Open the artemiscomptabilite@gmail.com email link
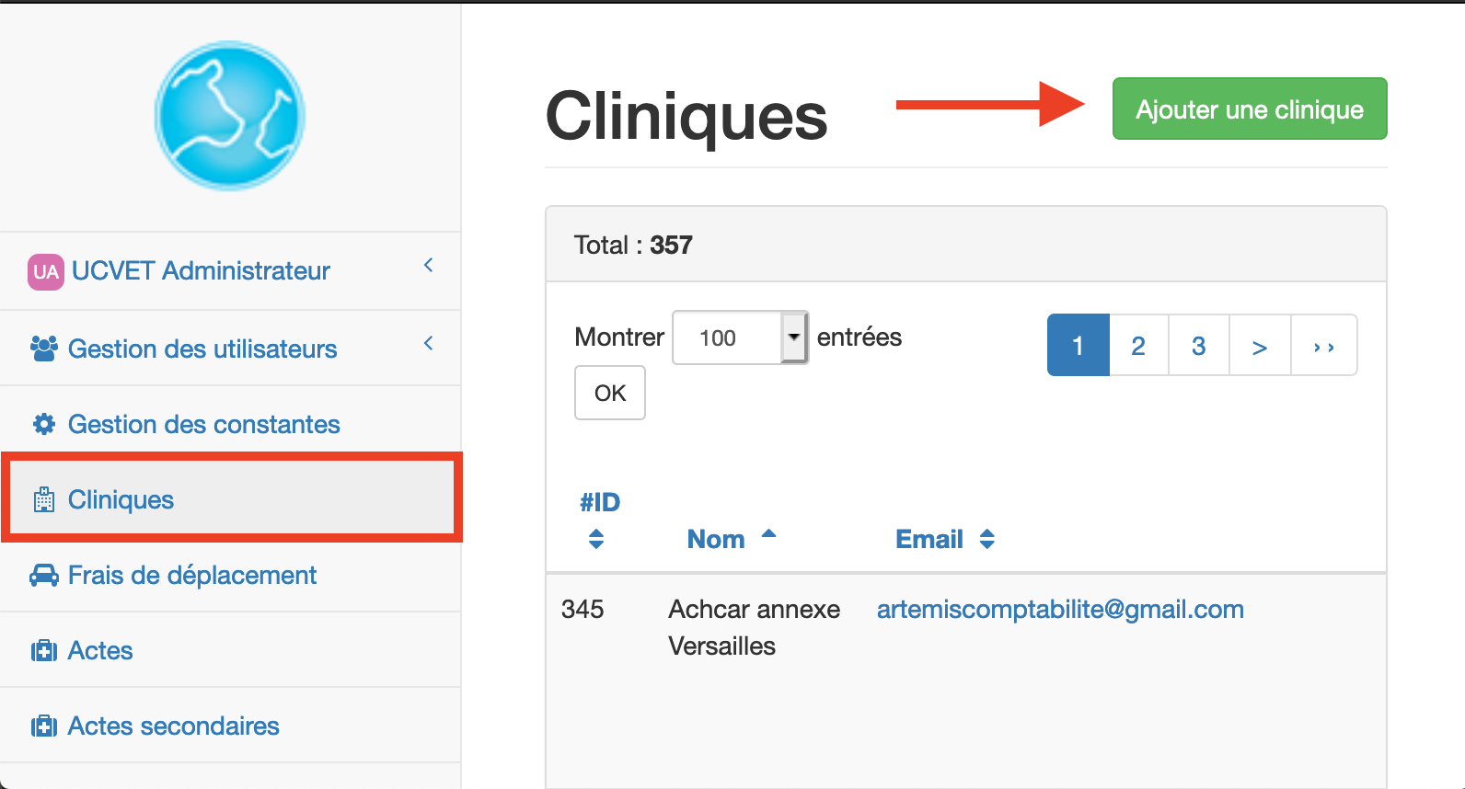This screenshot has height=789, width=1465. [x=1060, y=609]
